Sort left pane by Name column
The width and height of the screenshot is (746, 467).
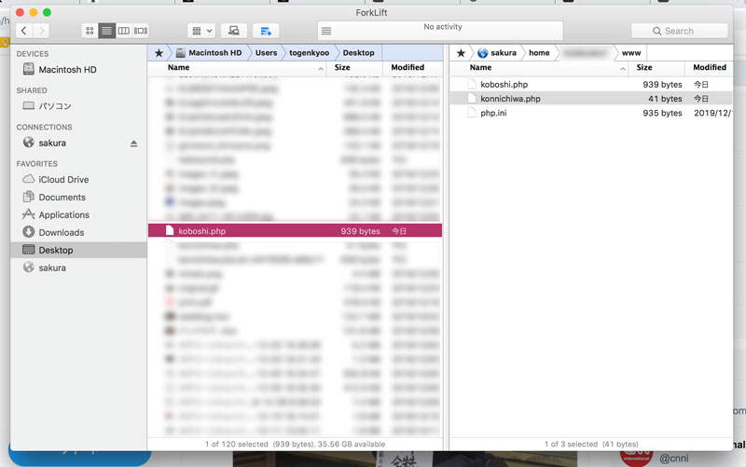coord(178,67)
